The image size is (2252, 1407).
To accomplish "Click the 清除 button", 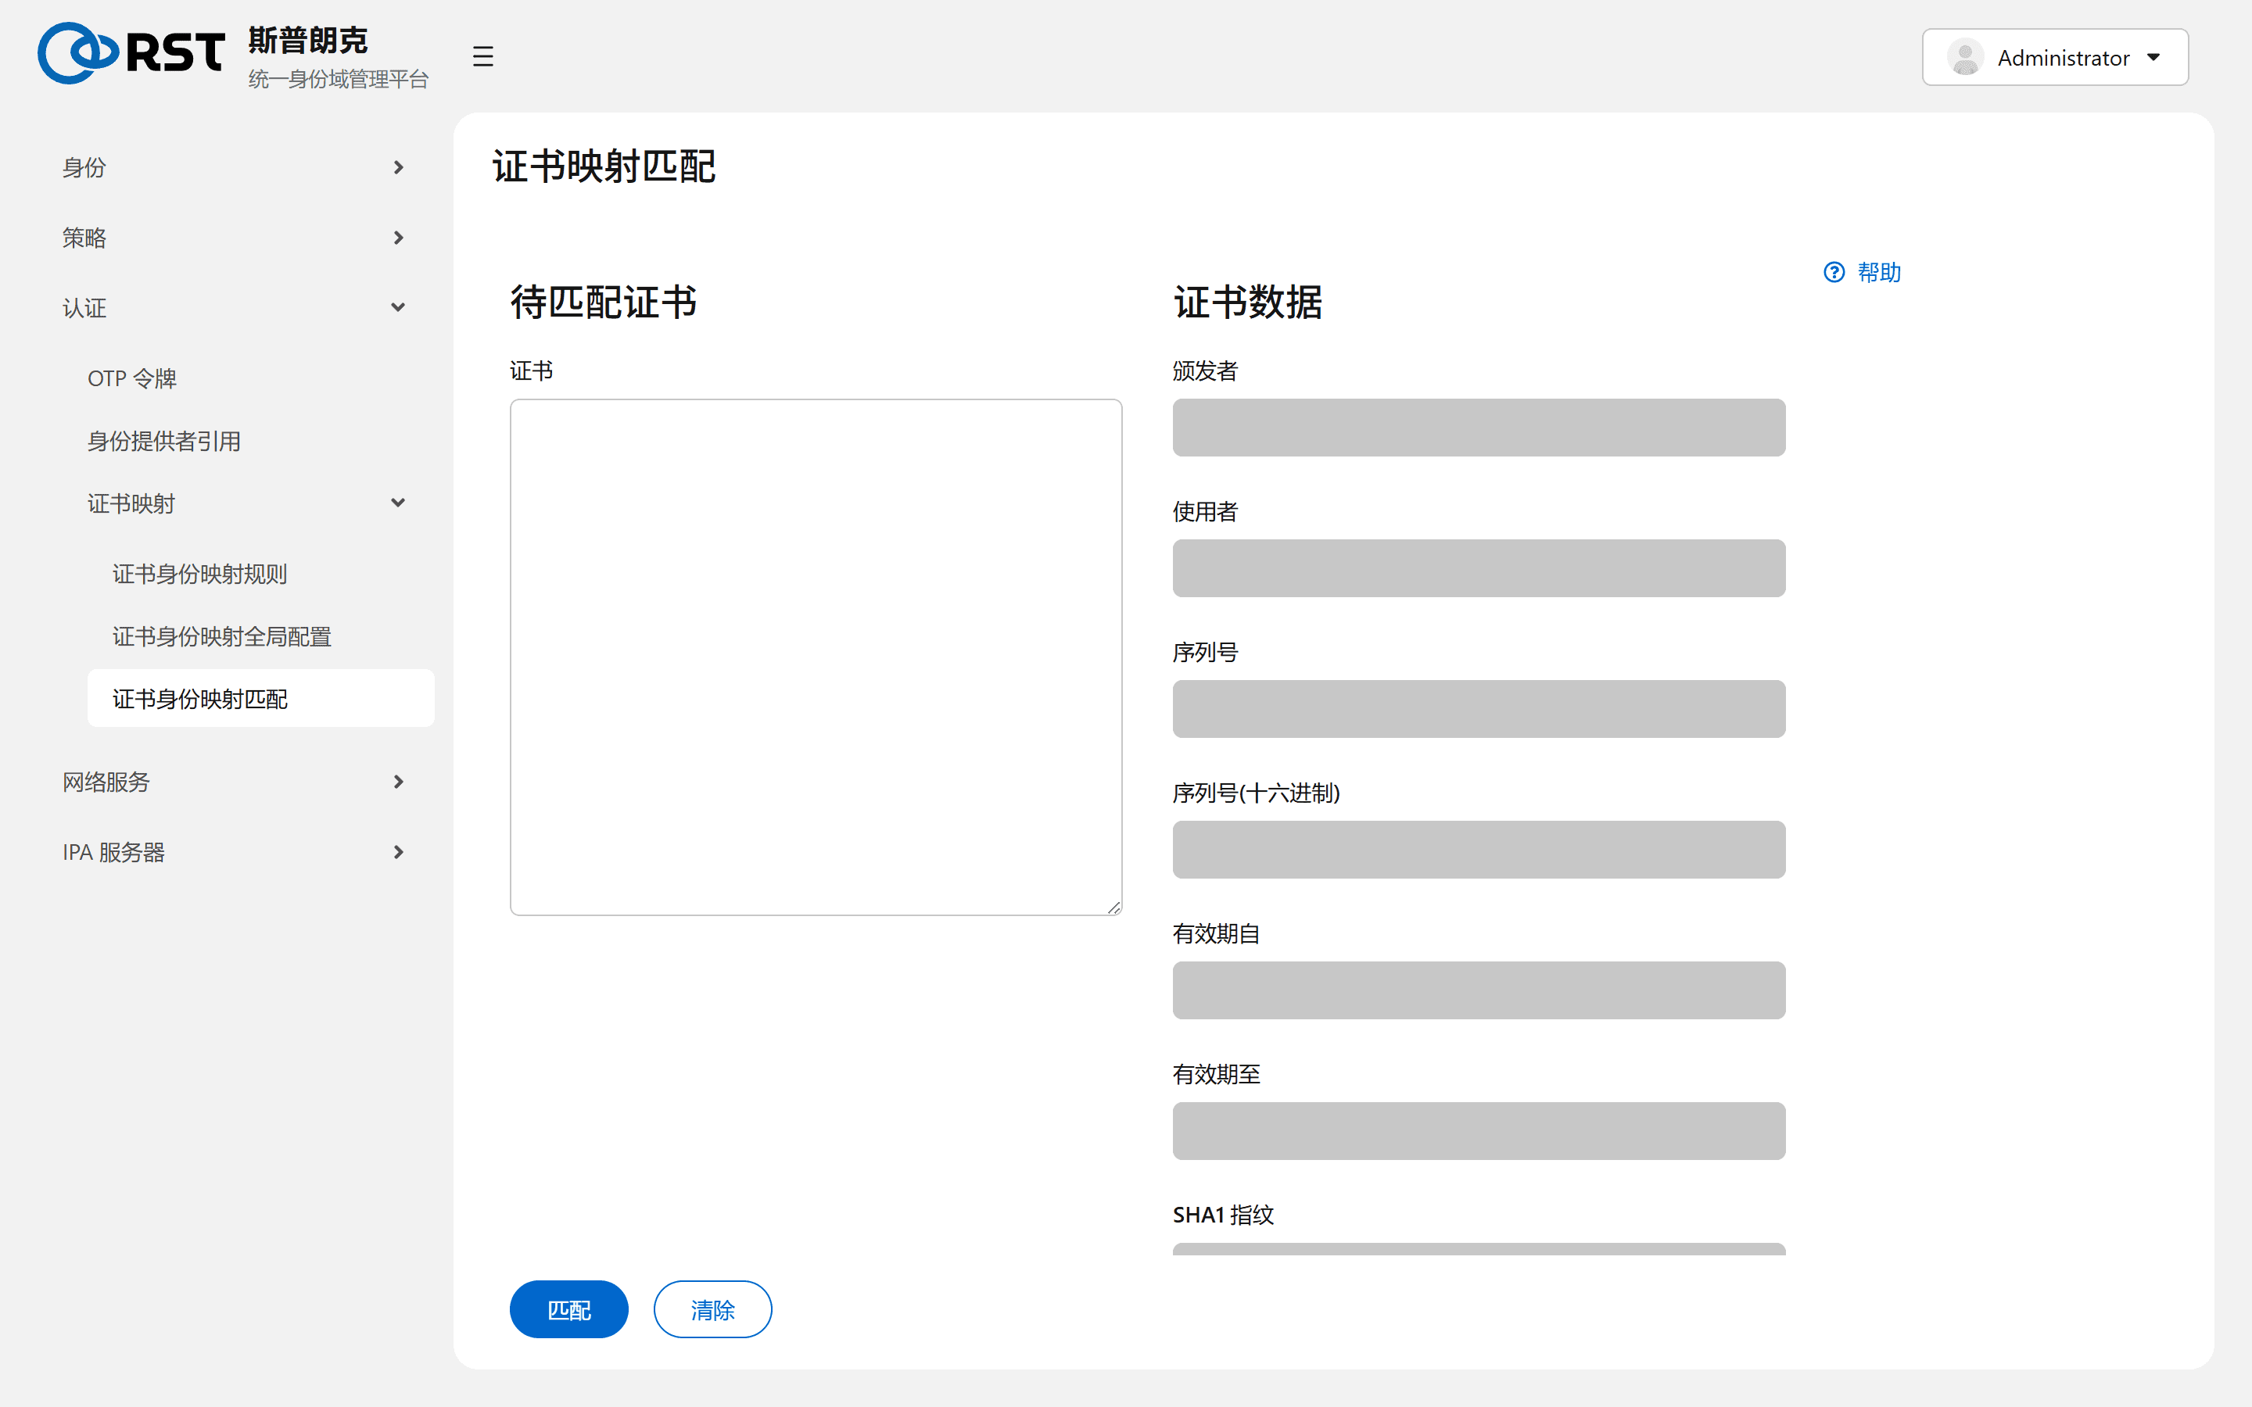I will (x=712, y=1309).
